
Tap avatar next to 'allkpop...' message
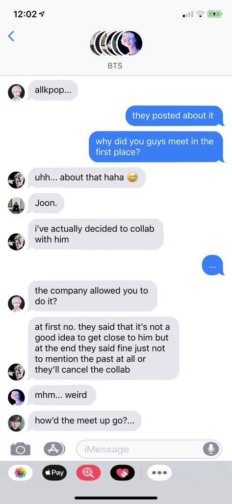pos(16,92)
